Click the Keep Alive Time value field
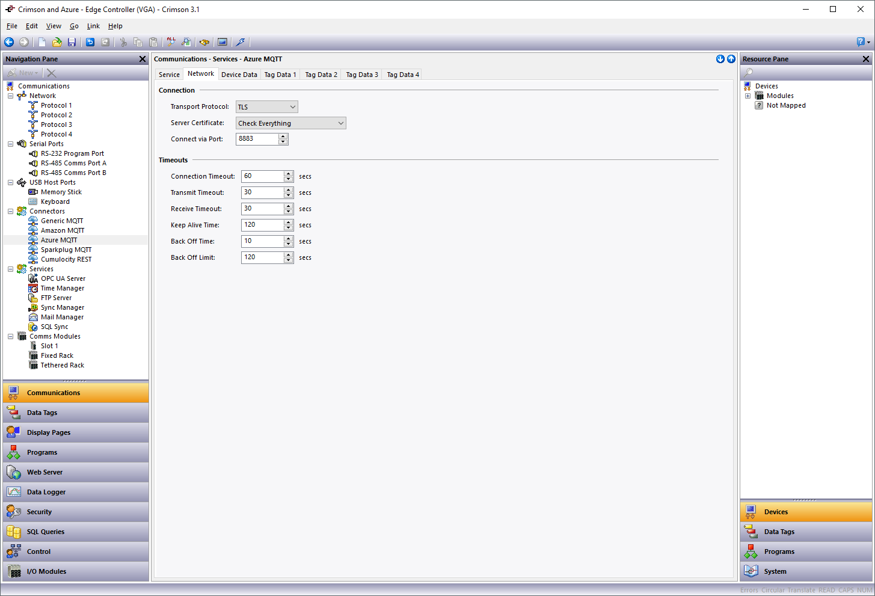Screen dimensions: 875x596 click(x=263, y=225)
